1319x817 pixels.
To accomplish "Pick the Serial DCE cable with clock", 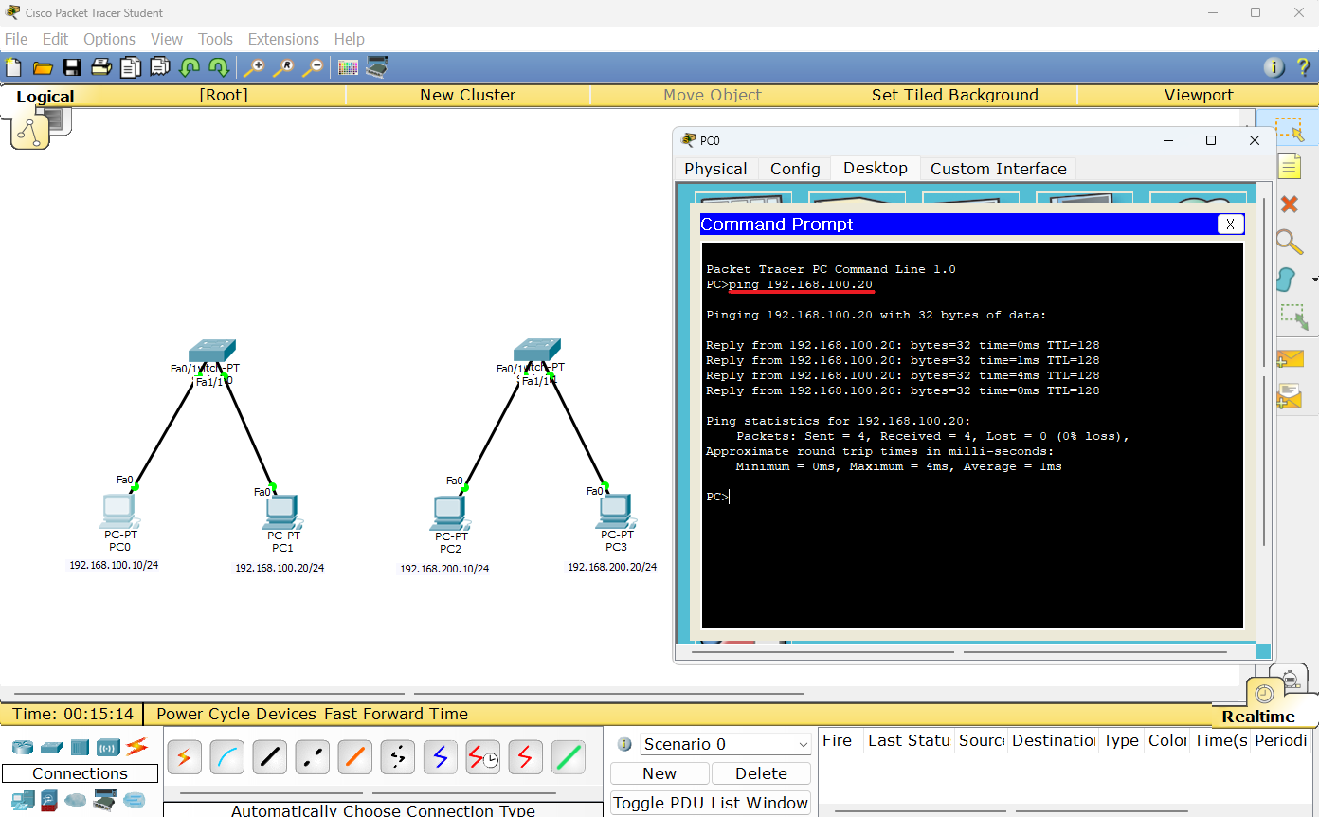I will [x=482, y=757].
